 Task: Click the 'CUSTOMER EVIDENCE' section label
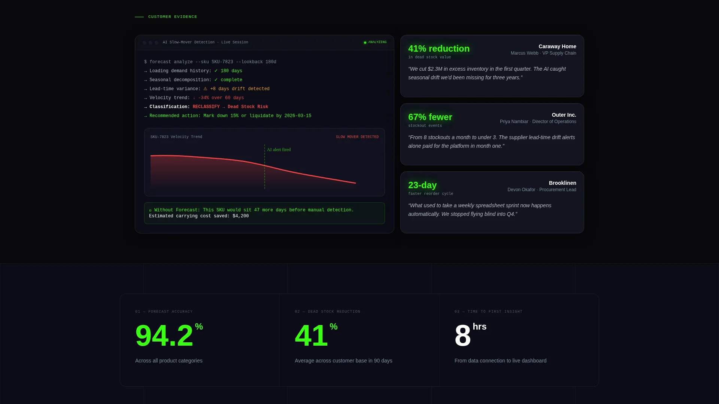click(x=173, y=17)
